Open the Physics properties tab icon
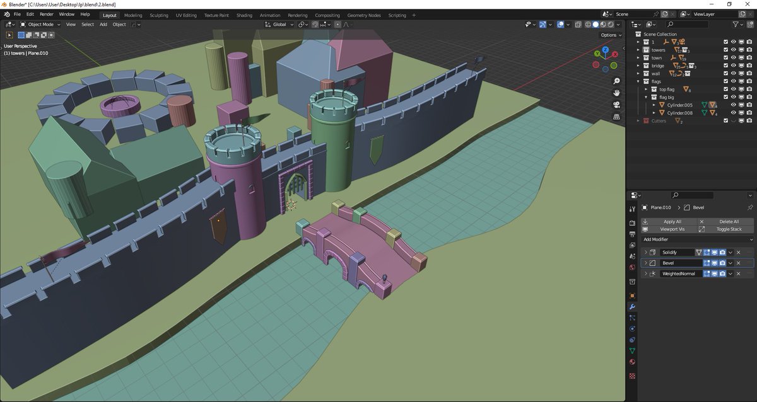Image resolution: width=757 pixels, height=402 pixels. coord(632,329)
